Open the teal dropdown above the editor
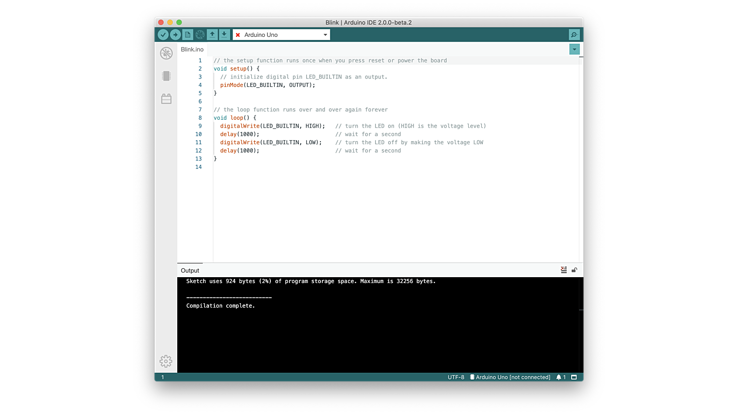The width and height of the screenshot is (738, 415). click(574, 49)
